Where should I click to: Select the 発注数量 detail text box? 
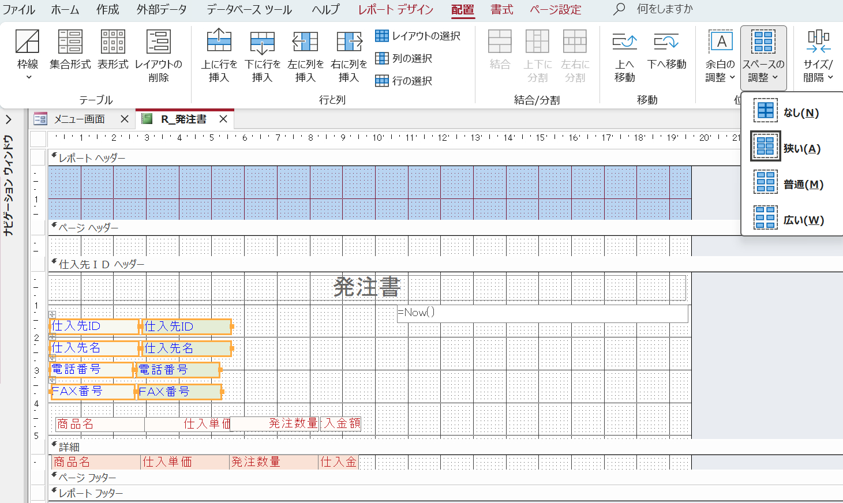tap(274, 462)
